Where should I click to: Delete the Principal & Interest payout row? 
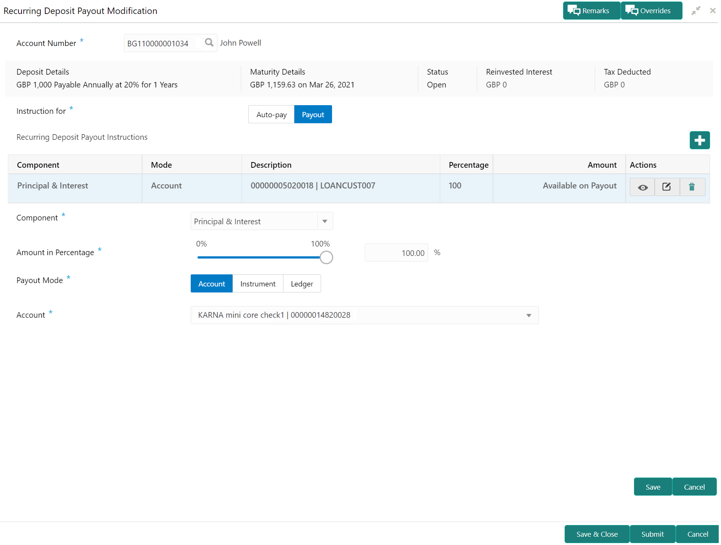[x=692, y=187]
